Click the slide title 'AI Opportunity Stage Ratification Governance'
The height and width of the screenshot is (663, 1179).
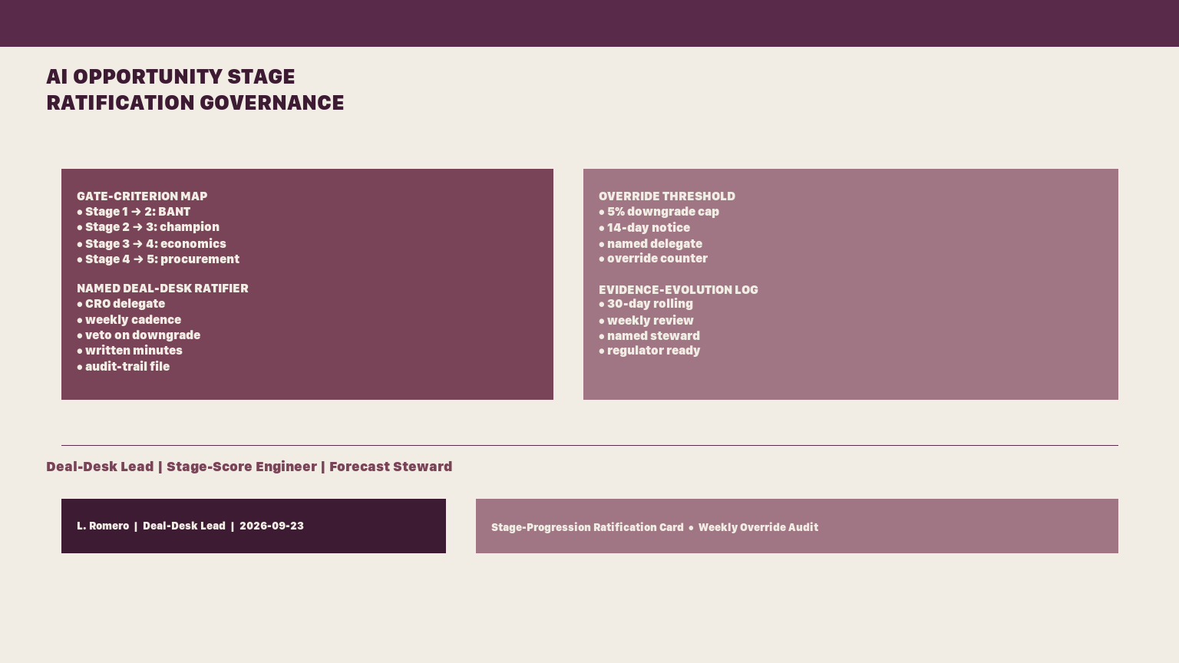pyautogui.click(x=195, y=90)
